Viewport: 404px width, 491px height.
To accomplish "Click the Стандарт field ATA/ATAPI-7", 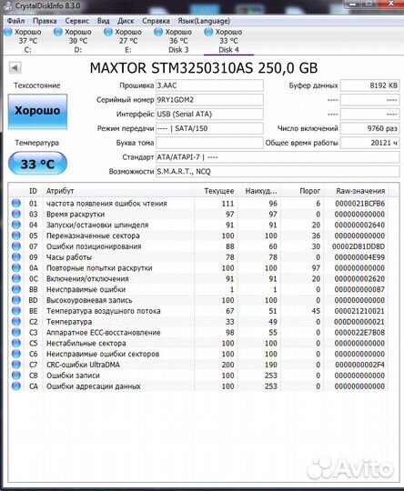I will (278, 157).
